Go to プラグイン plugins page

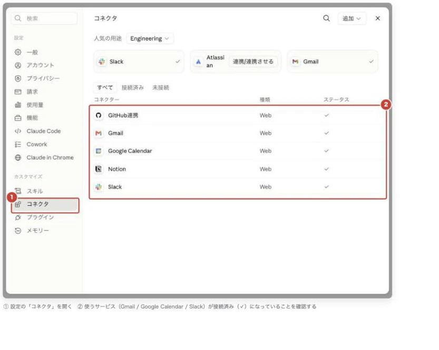pyautogui.click(x=40, y=217)
